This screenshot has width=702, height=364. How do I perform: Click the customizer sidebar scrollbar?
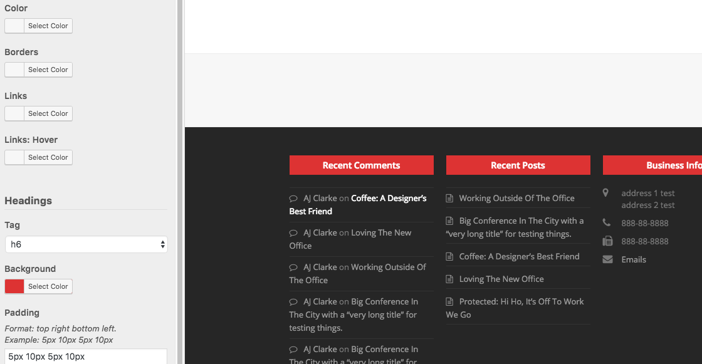coord(180,182)
